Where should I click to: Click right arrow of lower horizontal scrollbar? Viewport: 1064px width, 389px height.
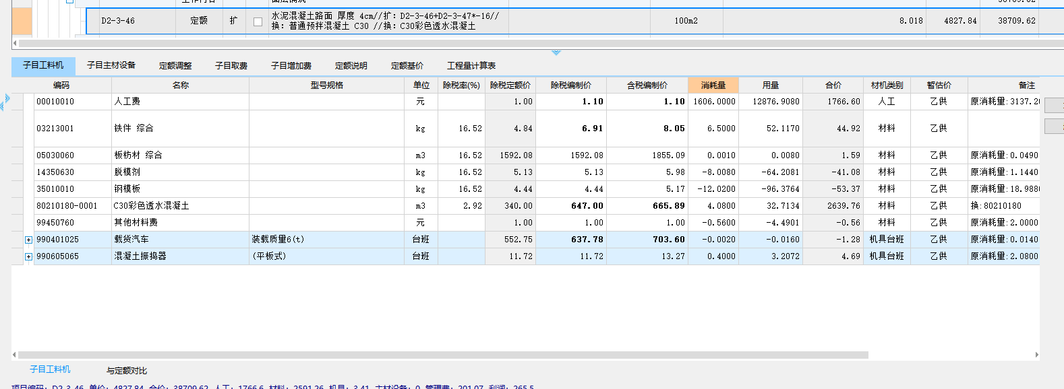[1036, 355]
